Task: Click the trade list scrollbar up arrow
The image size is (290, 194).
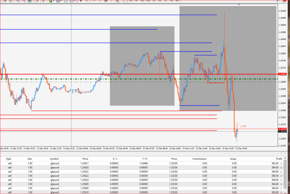Action: pos(285,159)
